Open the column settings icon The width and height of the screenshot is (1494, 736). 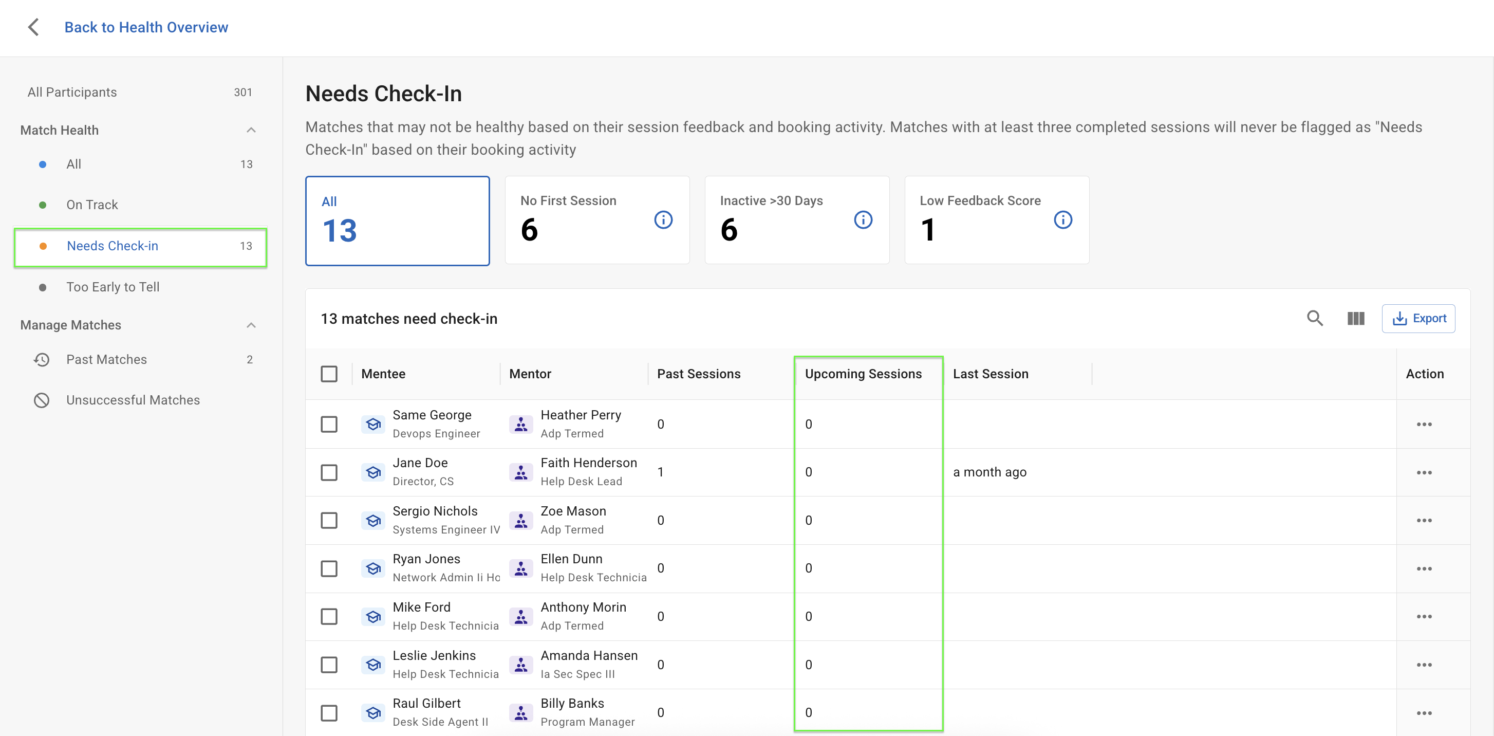tap(1355, 319)
